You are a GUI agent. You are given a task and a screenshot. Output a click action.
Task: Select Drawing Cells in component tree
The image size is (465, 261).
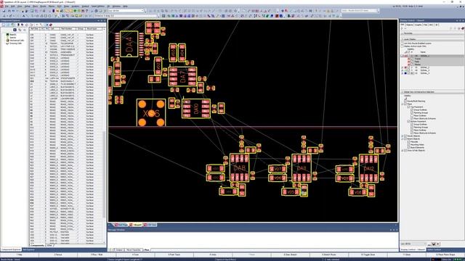[15, 43]
